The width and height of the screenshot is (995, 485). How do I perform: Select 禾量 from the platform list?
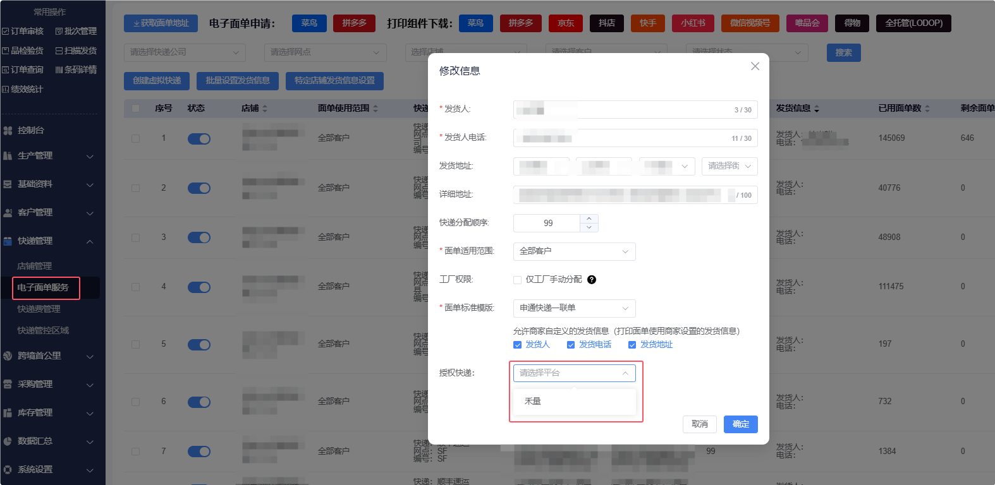point(575,402)
